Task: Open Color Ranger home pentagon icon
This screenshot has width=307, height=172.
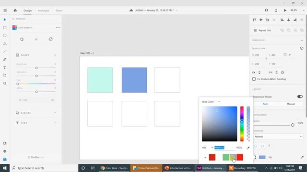Action: 22,39
